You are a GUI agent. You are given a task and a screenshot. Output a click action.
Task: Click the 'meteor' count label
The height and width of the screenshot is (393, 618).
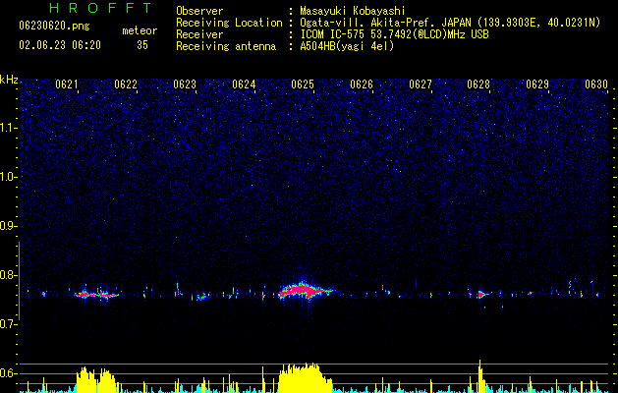pos(140,30)
